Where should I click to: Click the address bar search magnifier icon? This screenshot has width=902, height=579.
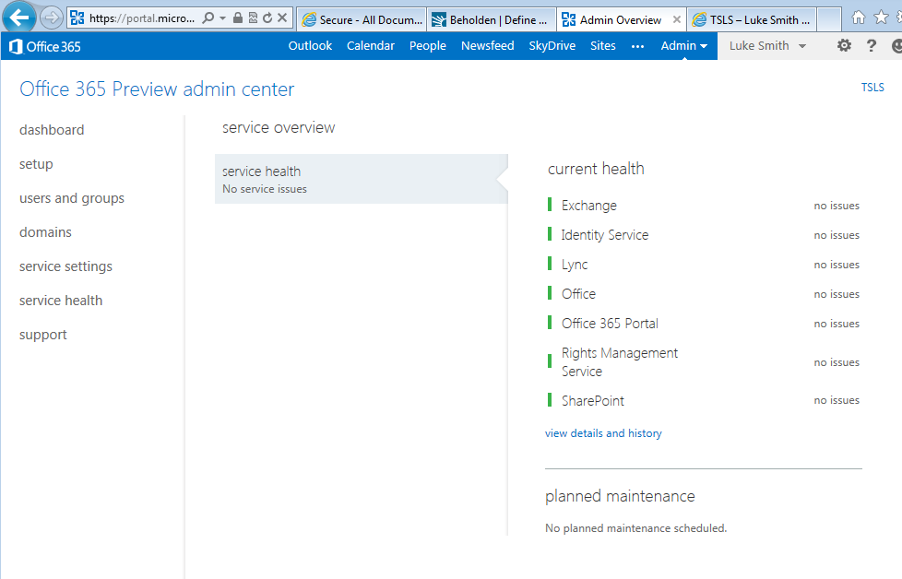point(208,18)
